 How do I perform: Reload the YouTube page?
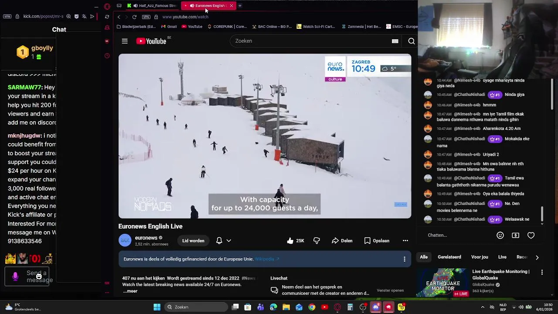[134, 17]
